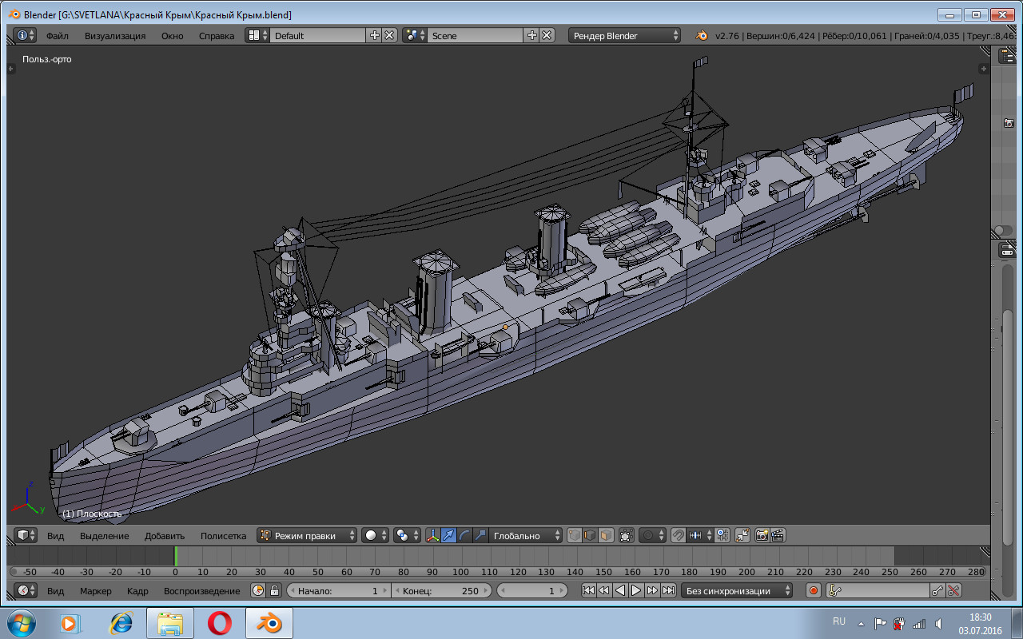Switch to face selection mode icon
Screen dimensions: 1023x639
click(x=606, y=535)
